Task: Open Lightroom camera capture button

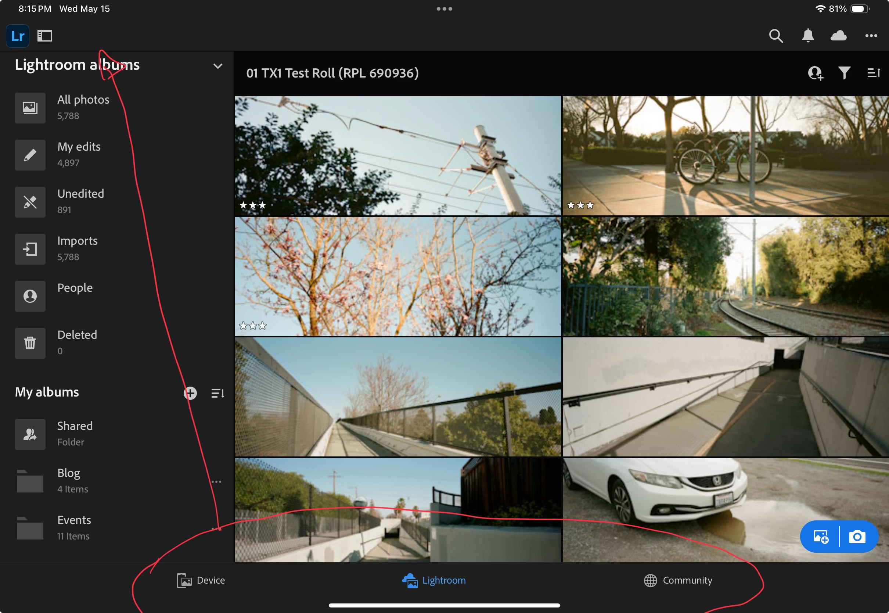Action: (857, 537)
